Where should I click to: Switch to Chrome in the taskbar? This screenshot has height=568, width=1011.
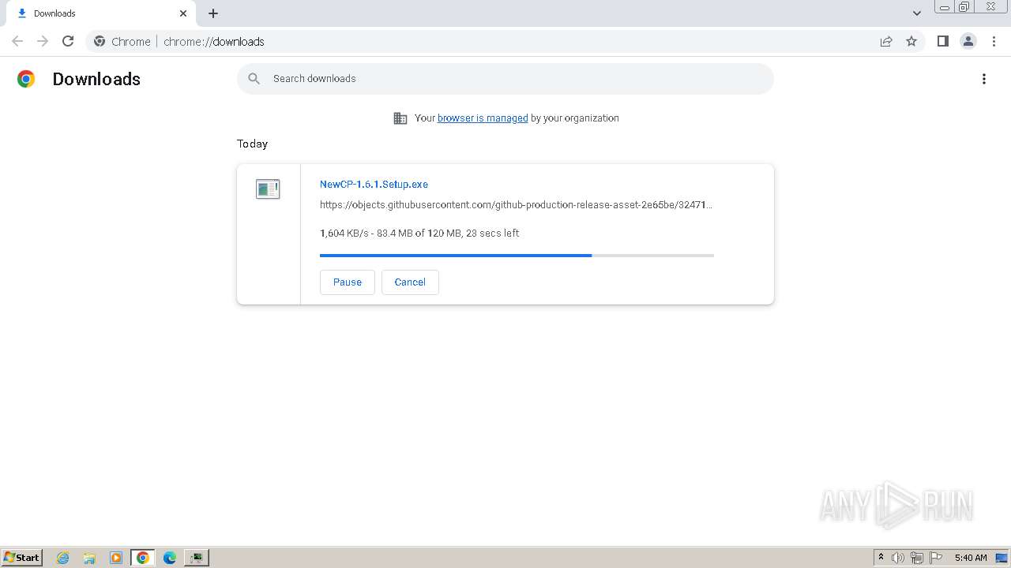tap(143, 558)
